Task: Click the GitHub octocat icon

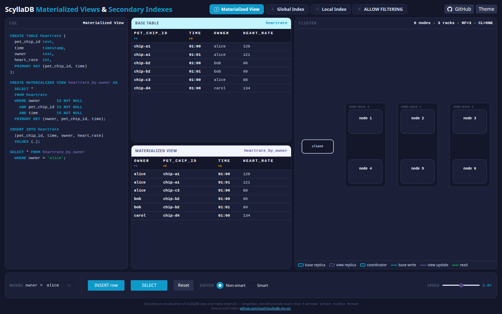Action: click(450, 9)
